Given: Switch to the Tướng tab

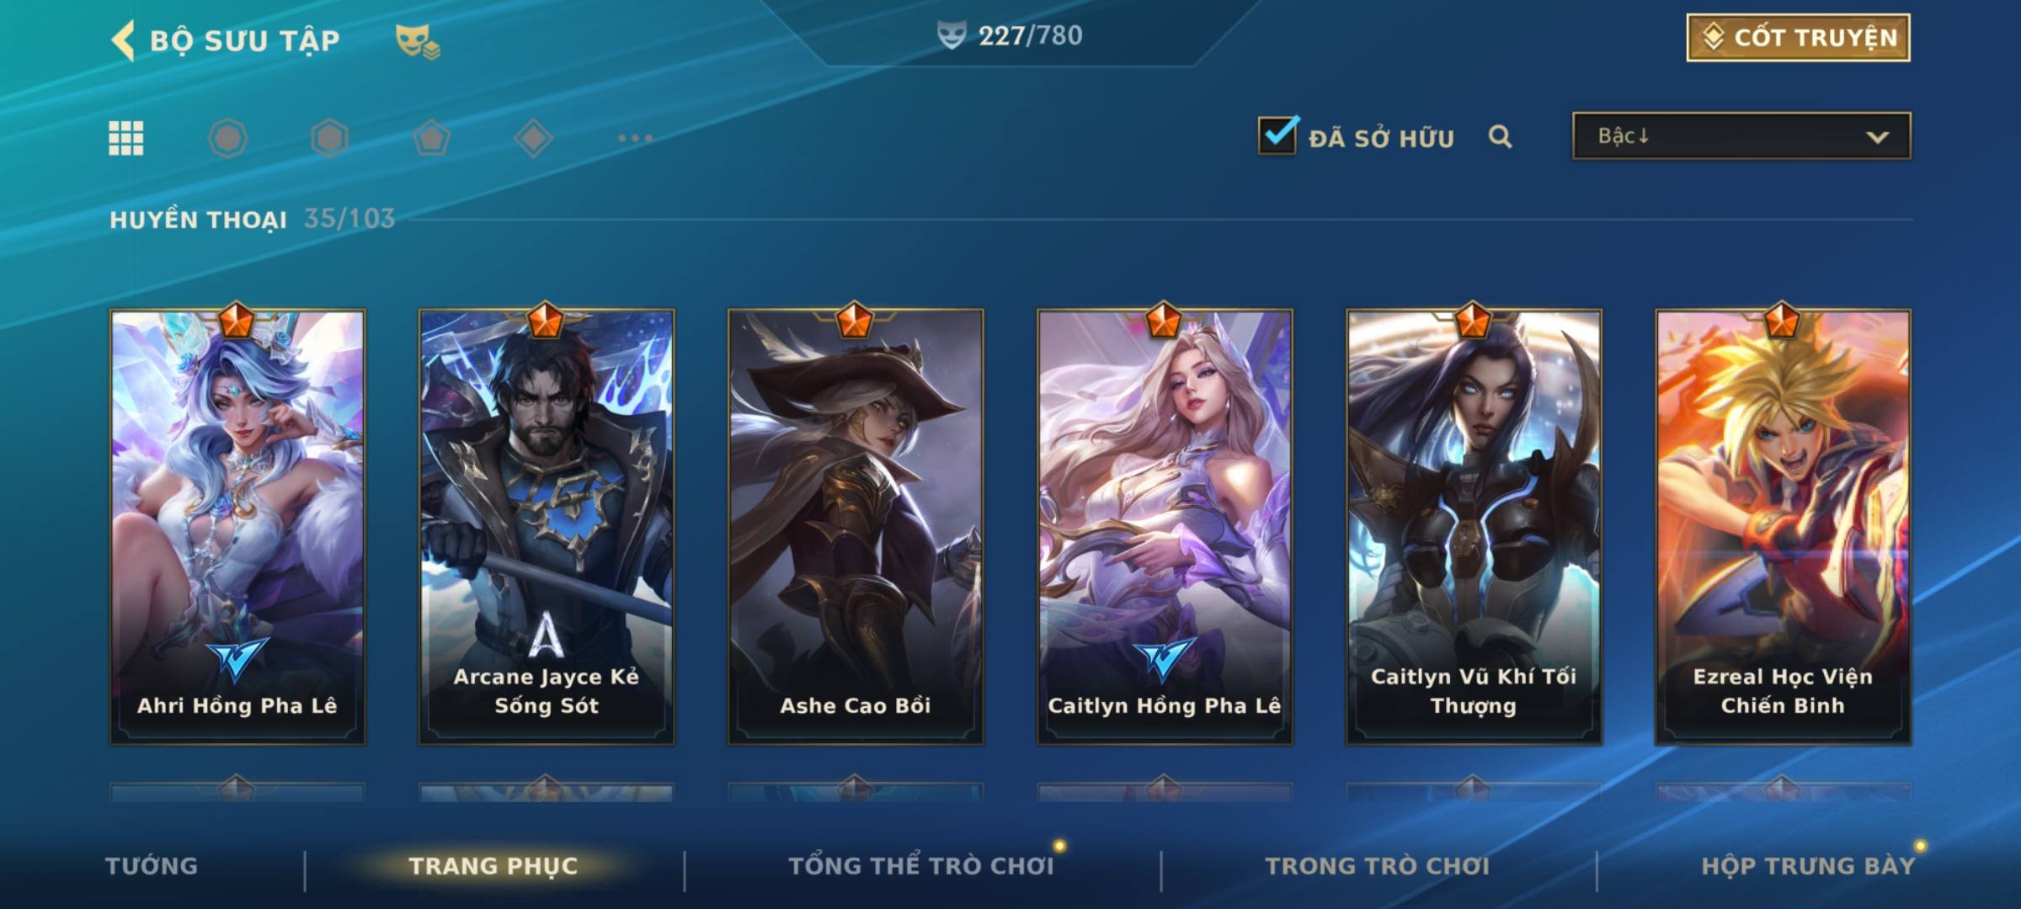Looking at the screenshot, I should [x=152, y=866].
